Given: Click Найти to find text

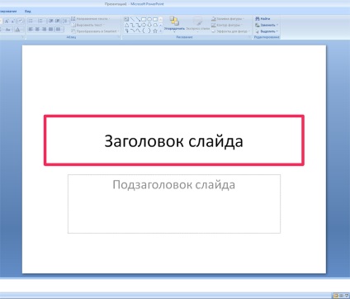Looking at the screenshot, I should [262, 19].
